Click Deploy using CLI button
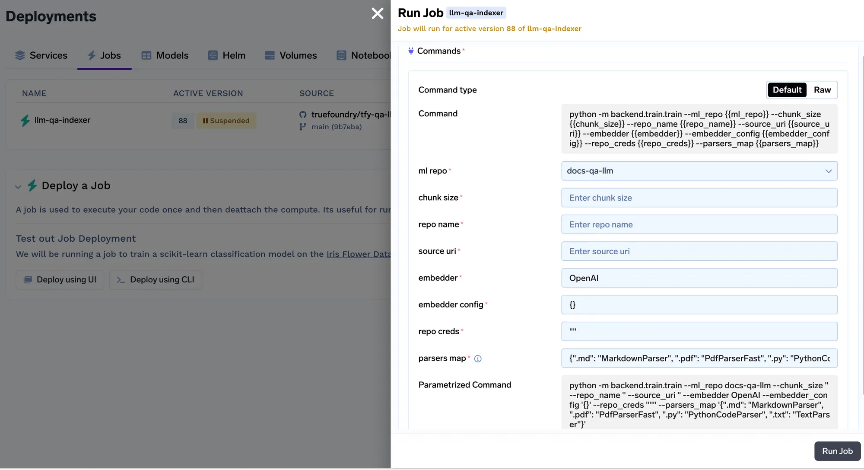This screenshot has width=864, height=470. coord(156,280)
